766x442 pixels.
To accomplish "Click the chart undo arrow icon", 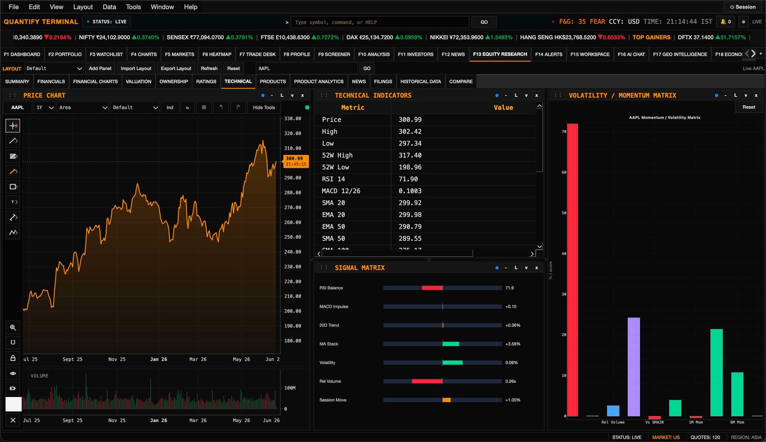I will (221, 108).
